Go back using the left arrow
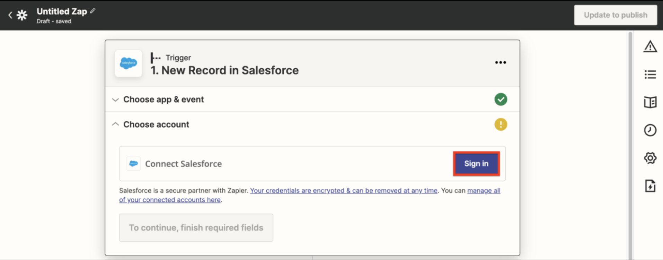 (x=10, y=15)
